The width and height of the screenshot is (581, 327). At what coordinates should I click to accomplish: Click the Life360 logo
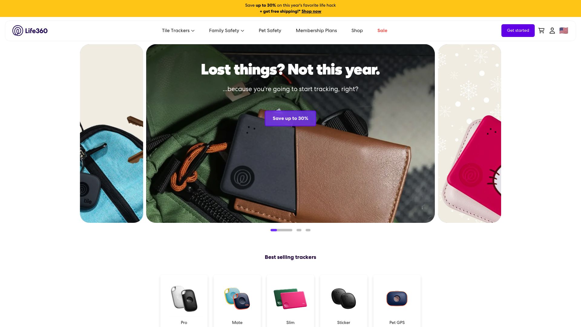30,31
